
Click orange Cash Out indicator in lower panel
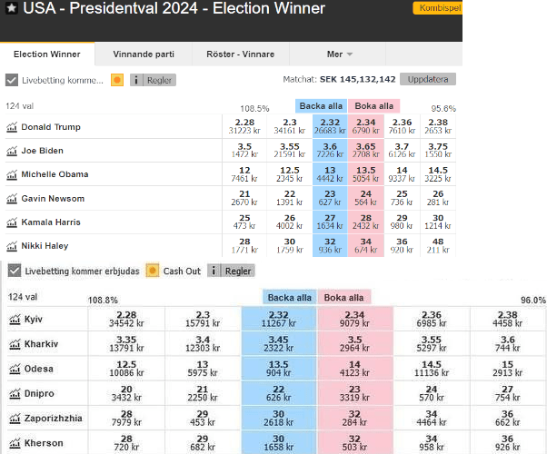[x=152, y=271]
